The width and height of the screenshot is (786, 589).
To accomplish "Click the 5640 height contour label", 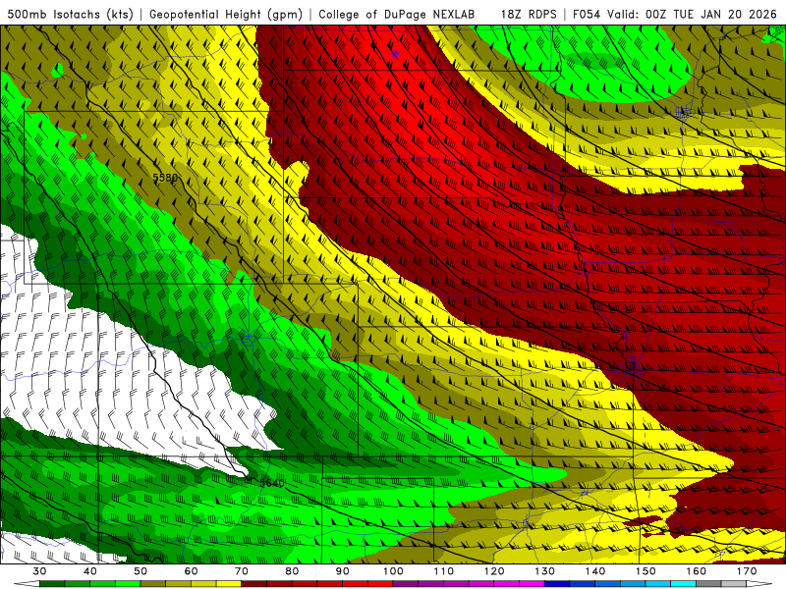I will point(272,483).
